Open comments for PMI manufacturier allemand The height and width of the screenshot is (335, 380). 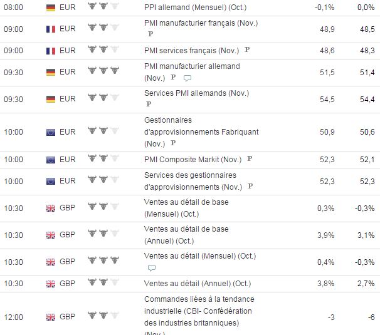coord(187,78)
